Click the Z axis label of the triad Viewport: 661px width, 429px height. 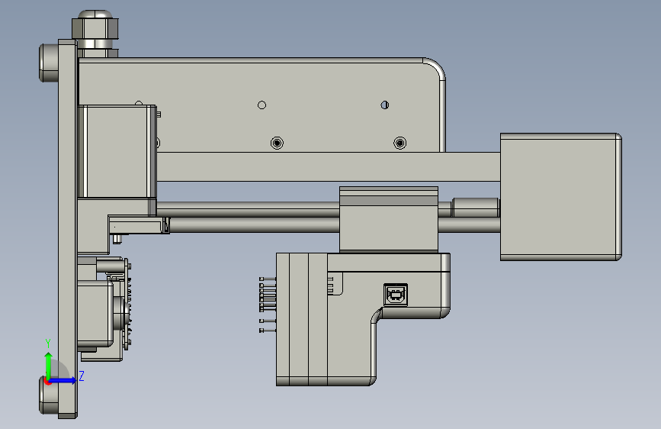(82, 376)
